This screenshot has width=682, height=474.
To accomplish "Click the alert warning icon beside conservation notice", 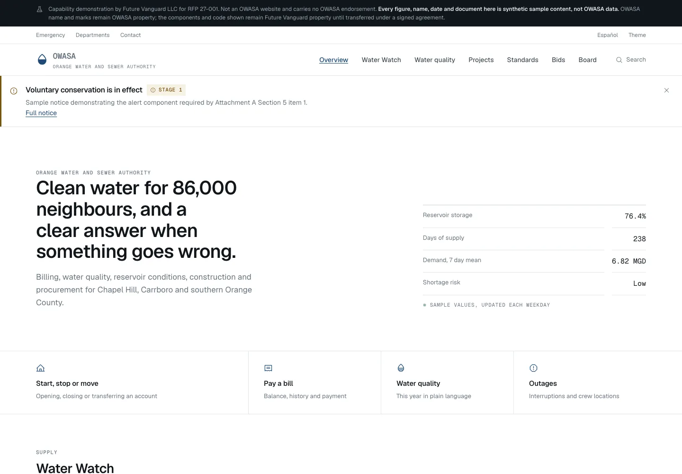I will tap(14, 91).
